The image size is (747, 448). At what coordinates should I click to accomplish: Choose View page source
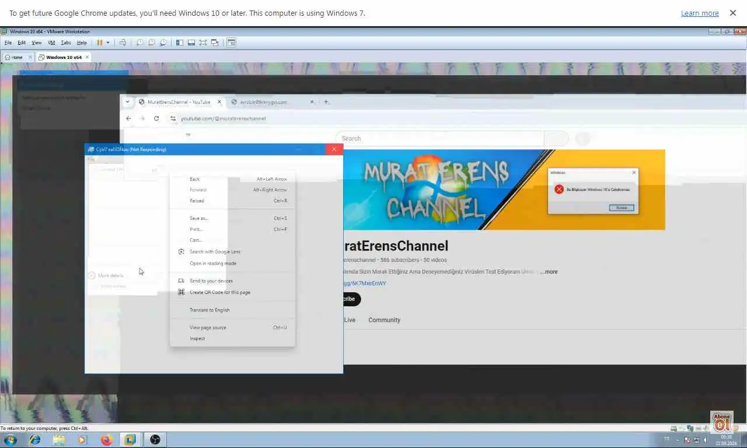coord(232,327)
